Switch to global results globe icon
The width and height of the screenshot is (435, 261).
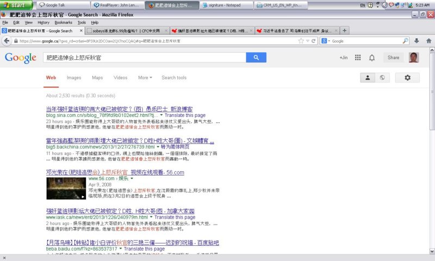click(x=382, y=78)
